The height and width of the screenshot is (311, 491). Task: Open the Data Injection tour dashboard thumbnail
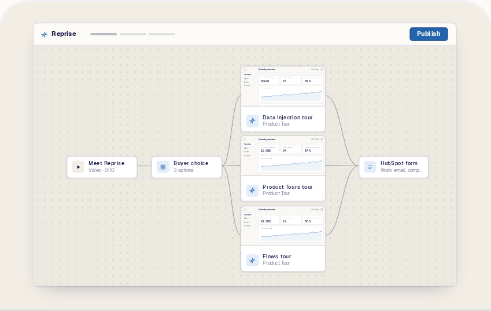click(x=283, y=86)
